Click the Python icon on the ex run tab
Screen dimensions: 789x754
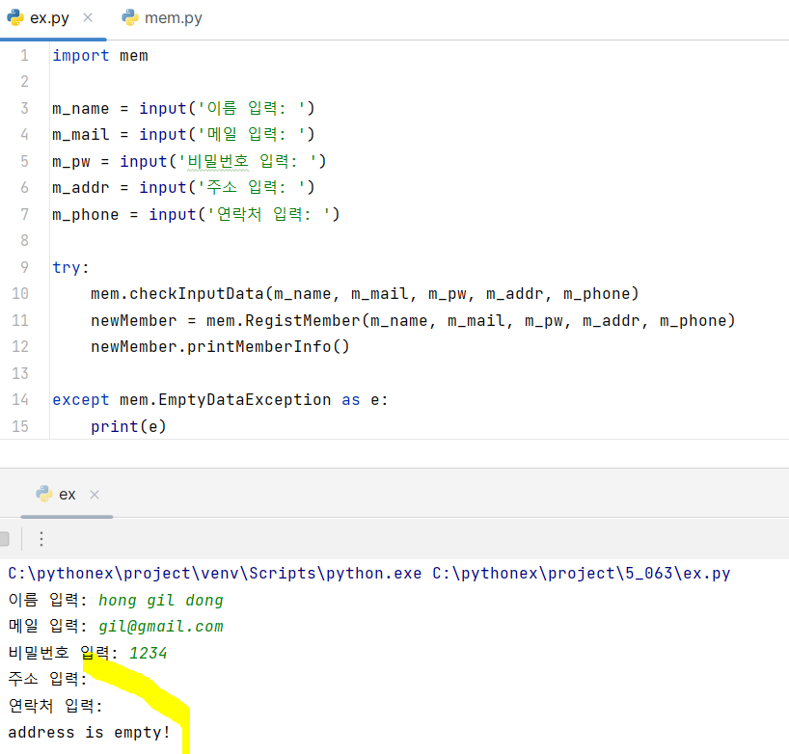pos(44,494)
